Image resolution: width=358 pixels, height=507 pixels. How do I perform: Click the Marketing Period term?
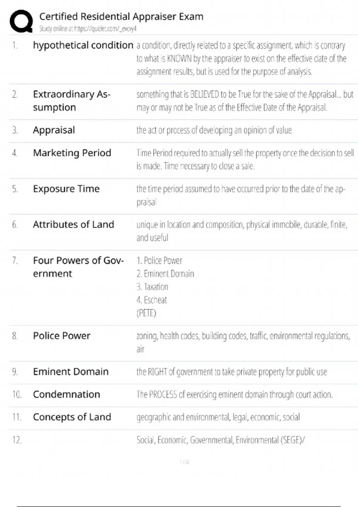tap(72, 153)
